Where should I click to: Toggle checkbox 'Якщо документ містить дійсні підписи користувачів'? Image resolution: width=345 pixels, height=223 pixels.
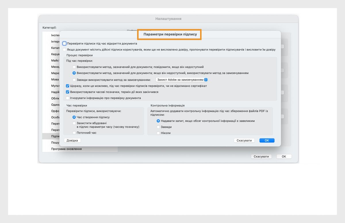click(64, 49)
